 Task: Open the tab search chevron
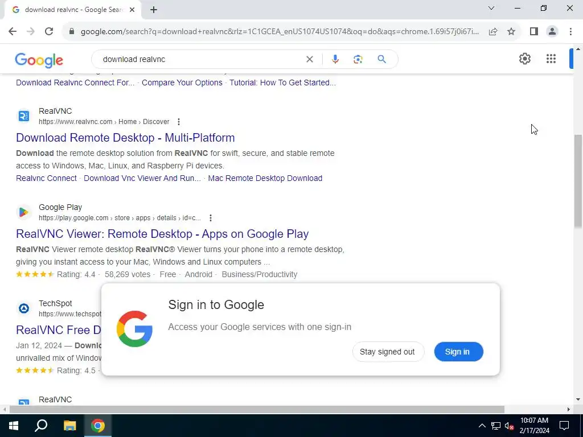point(491,8)
